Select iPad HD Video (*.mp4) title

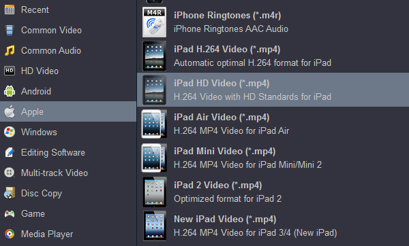(x=222, y=83)
